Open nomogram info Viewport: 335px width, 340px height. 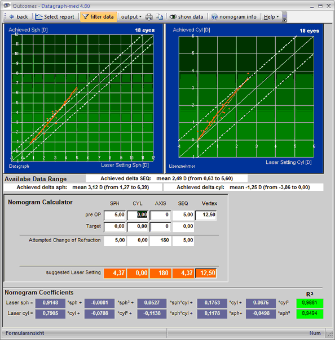tap(233, 17)
